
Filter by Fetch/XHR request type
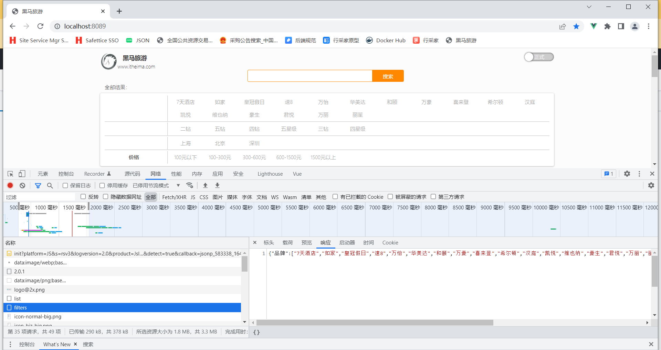[174, 197]
